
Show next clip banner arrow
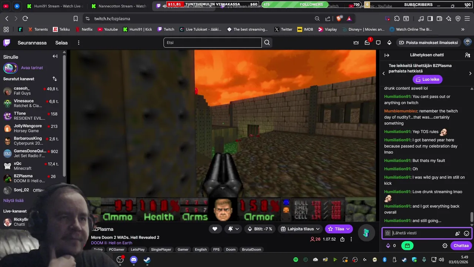pyautogui.click(x=470, y=73)
